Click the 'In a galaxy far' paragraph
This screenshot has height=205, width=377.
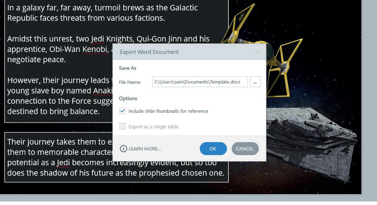pos(103,13)
